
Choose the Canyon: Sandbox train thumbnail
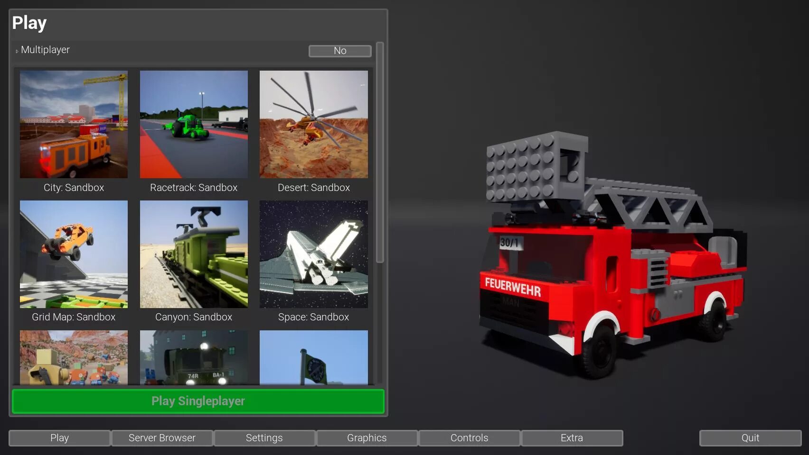point(194,254)
